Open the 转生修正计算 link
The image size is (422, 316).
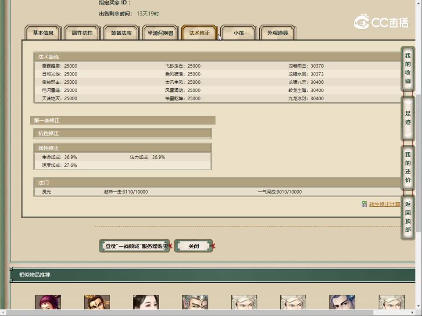(x=384, y=204)
